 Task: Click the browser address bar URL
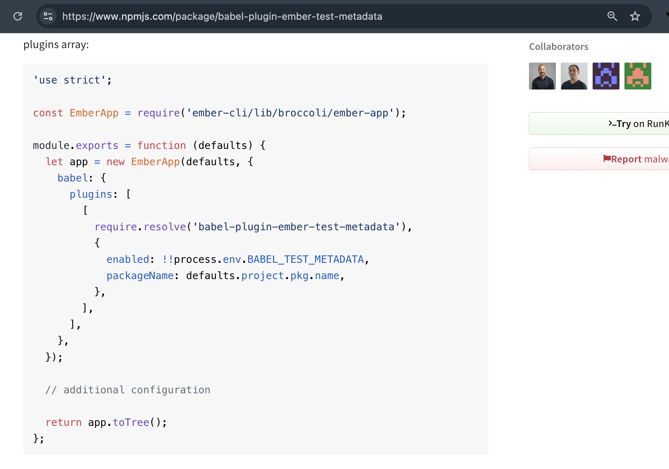(222, 16)
